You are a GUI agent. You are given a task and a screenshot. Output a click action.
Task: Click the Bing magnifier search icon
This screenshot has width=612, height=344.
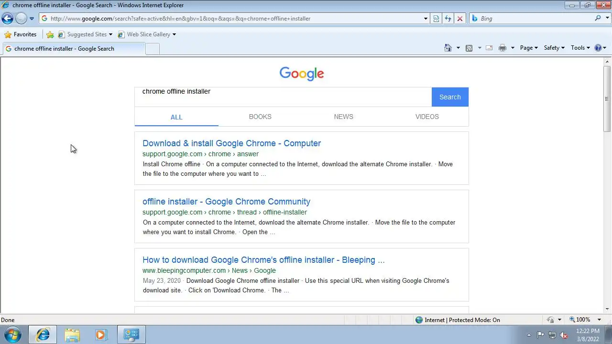598,18
